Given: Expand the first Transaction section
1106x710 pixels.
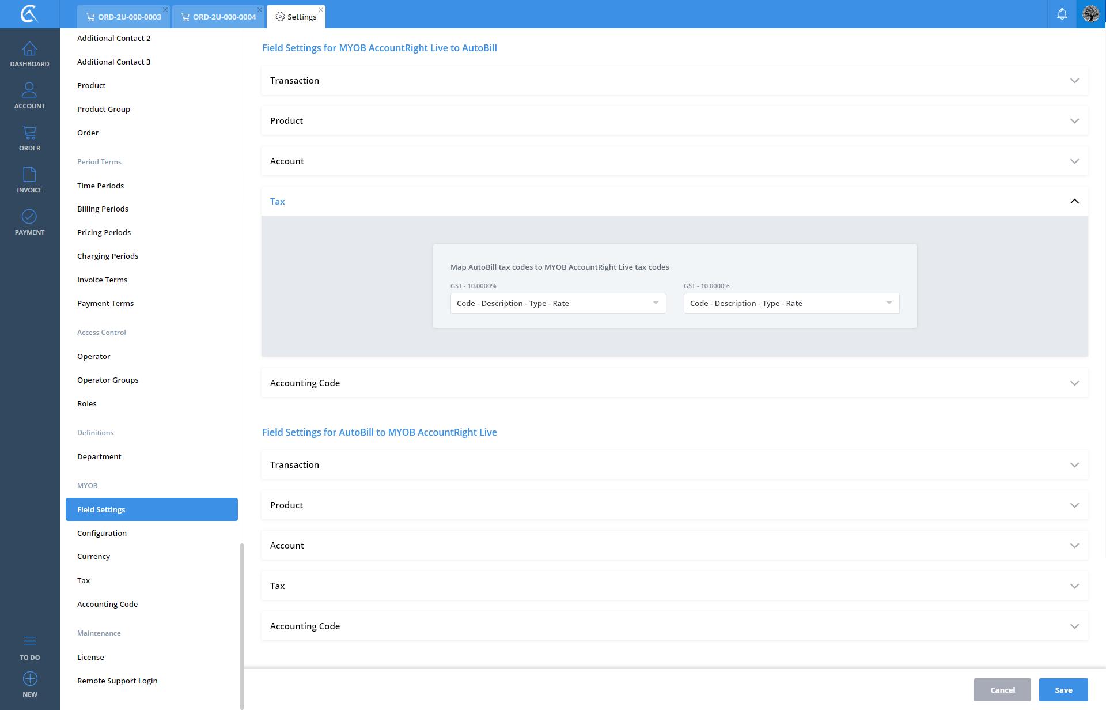Looking at the screenshot, I should (x=1074, y=81).
